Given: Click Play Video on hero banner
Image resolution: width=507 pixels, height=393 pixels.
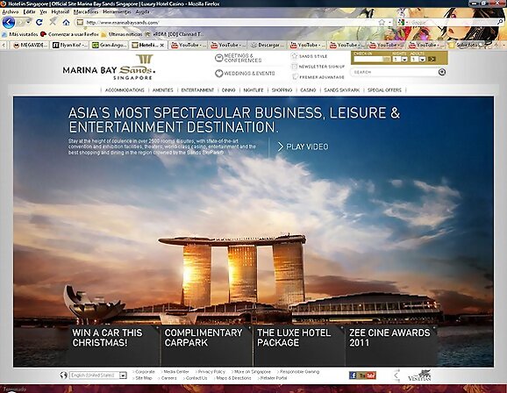Looking at the screenshot, I should click(303, 146).
